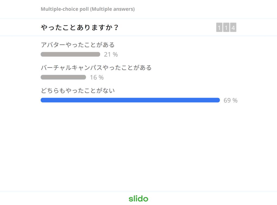
Task: Click the '21 %' percentage label
Action: [x=111, y=54]
